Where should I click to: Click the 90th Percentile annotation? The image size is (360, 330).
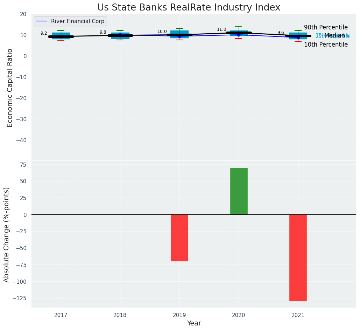(x=326, y=27)
